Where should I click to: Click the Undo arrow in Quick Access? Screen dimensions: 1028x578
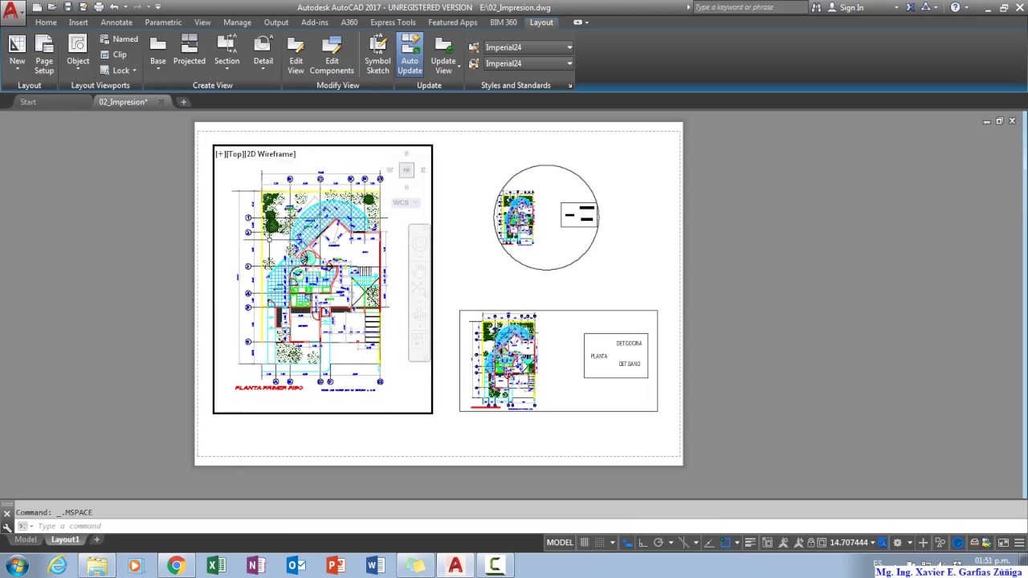coord(114,7)
